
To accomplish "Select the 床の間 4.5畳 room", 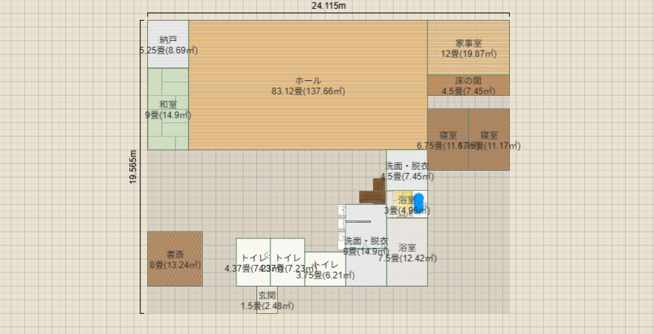I will 468,85.
